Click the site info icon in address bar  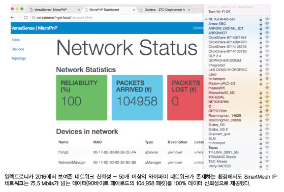pos(34,18)
